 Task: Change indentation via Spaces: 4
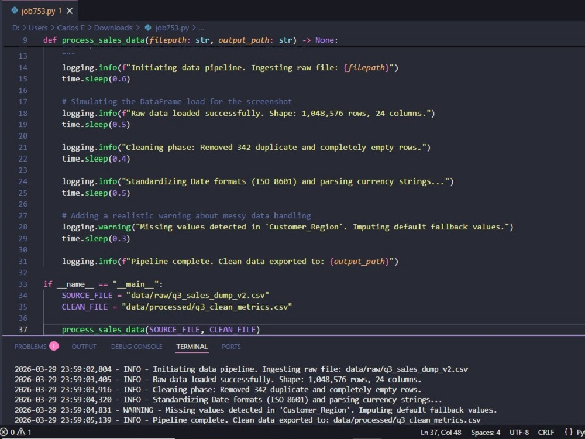pos(486,433)
